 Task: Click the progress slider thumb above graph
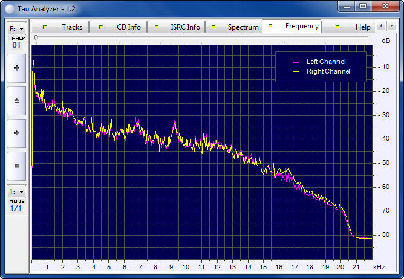[x=36, y=37]
